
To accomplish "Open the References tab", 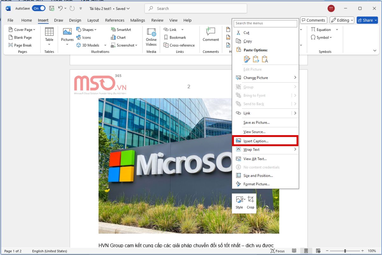I will tap(115, 20).
